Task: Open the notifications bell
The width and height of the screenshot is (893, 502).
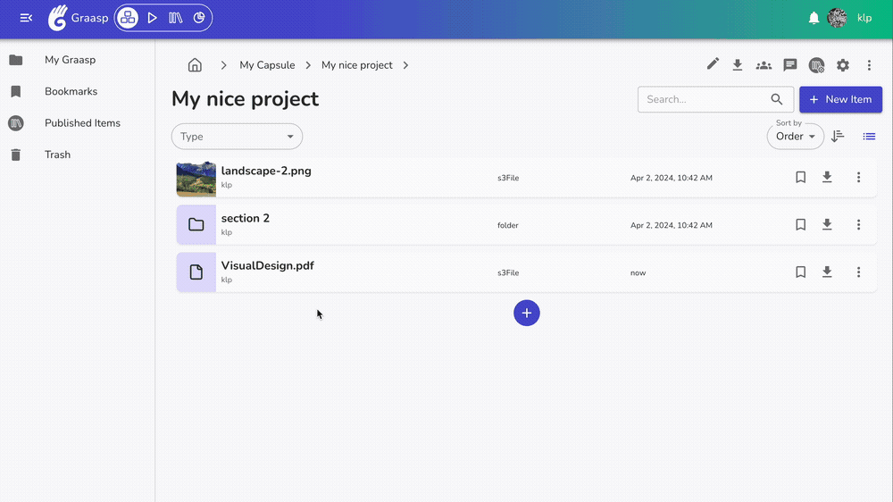Action: pos(814,18)
